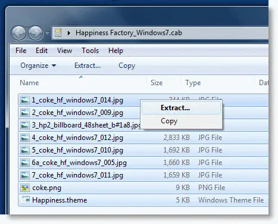Image resolution: width=278 pixels, height=224 pixels.
Task: Click the 1,692 KB size value
Action: (177, 150)
